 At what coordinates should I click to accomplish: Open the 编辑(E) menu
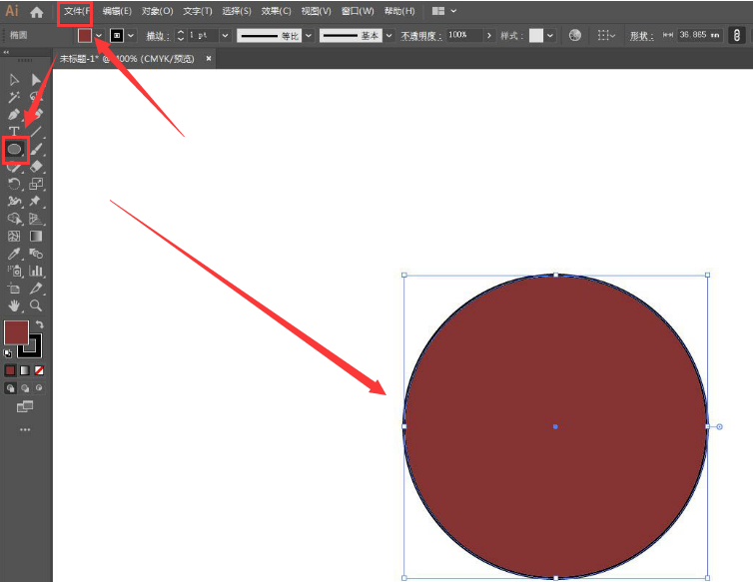117,12
